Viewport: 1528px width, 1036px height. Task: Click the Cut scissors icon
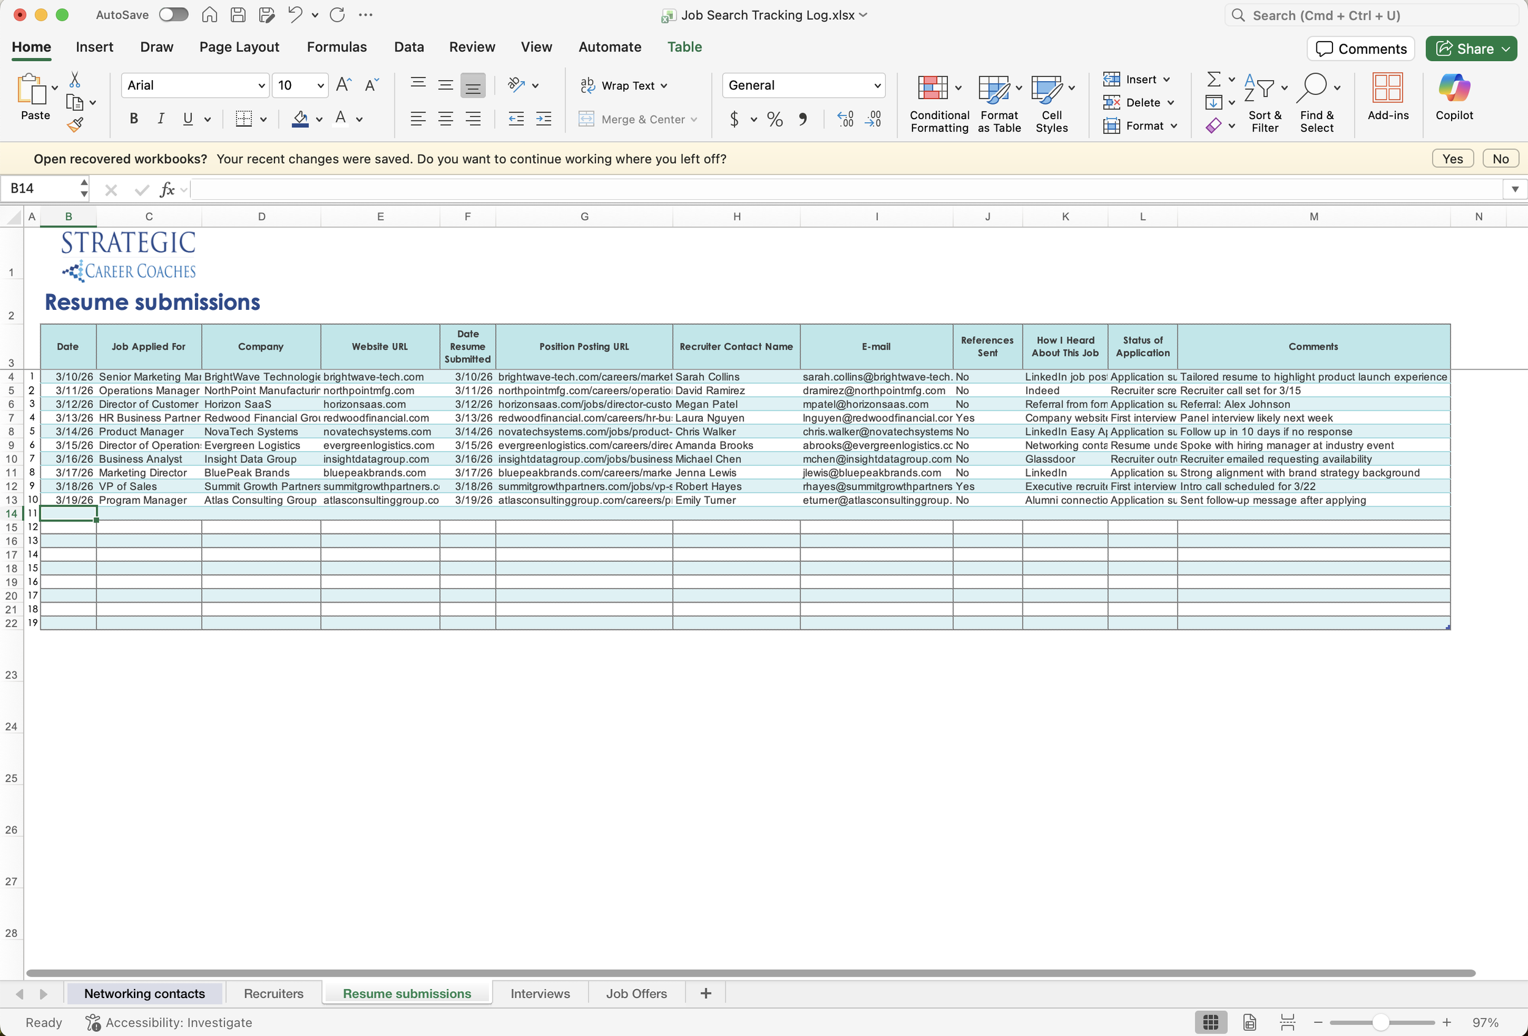(x=75, y=80)
